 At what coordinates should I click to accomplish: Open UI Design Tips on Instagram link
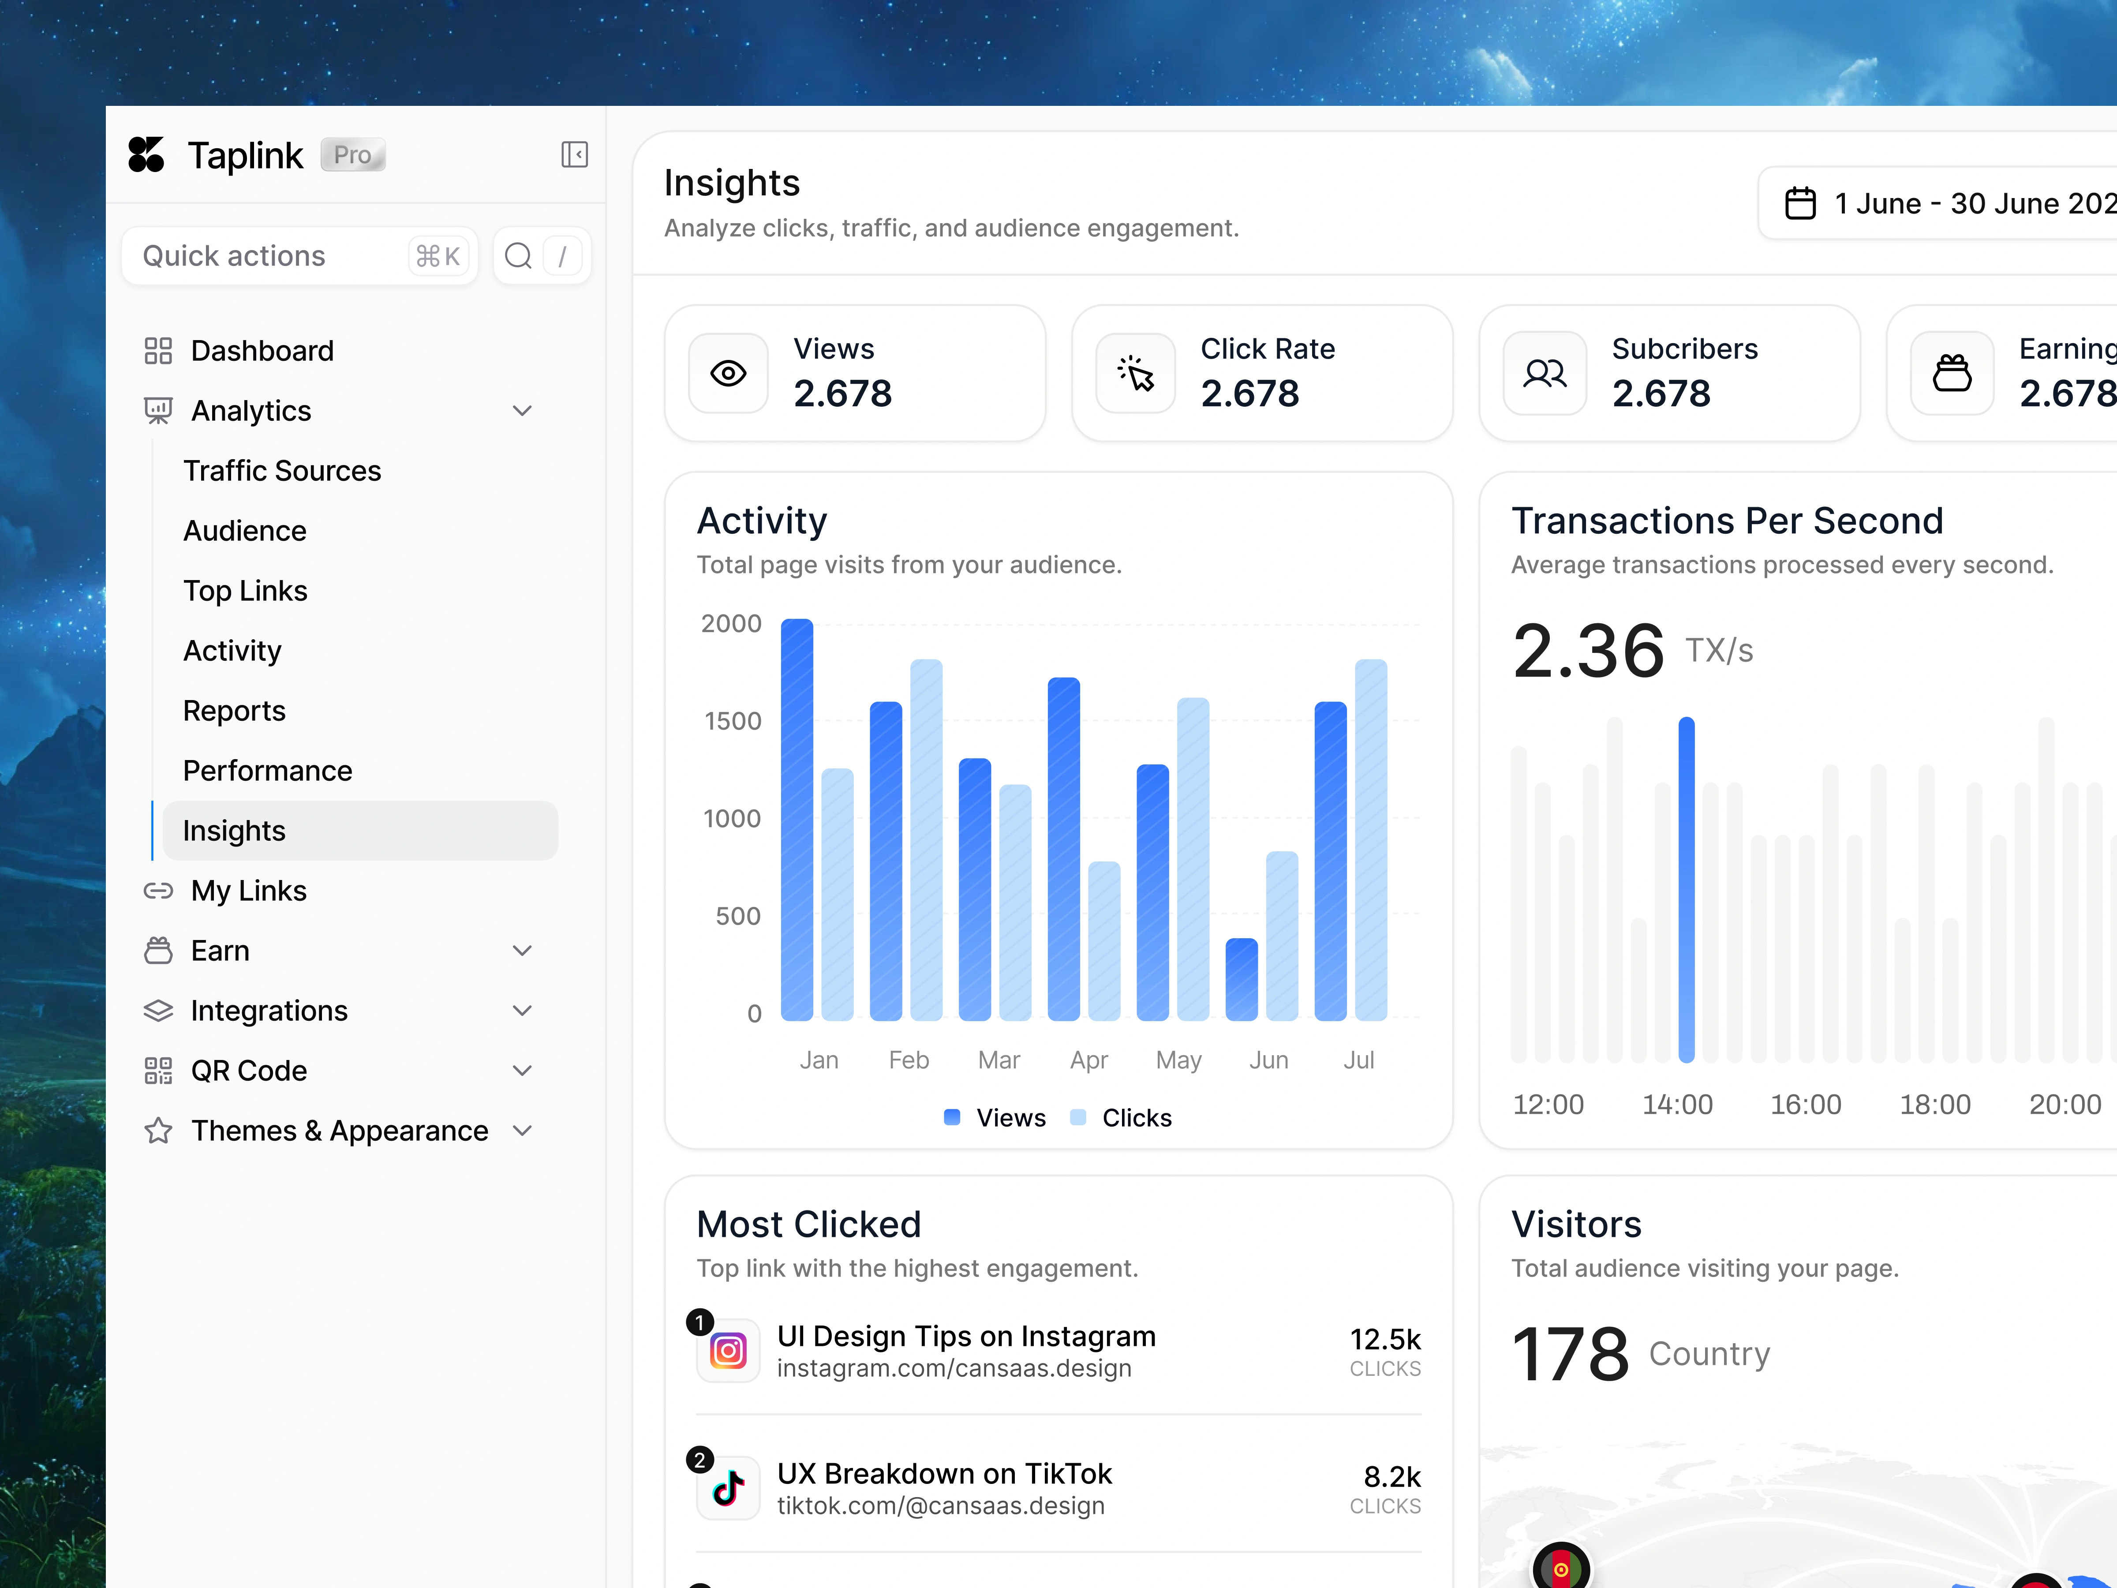966,1336
